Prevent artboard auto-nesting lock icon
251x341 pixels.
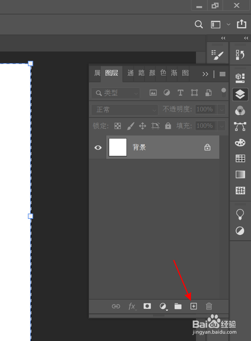click(155, 126)
